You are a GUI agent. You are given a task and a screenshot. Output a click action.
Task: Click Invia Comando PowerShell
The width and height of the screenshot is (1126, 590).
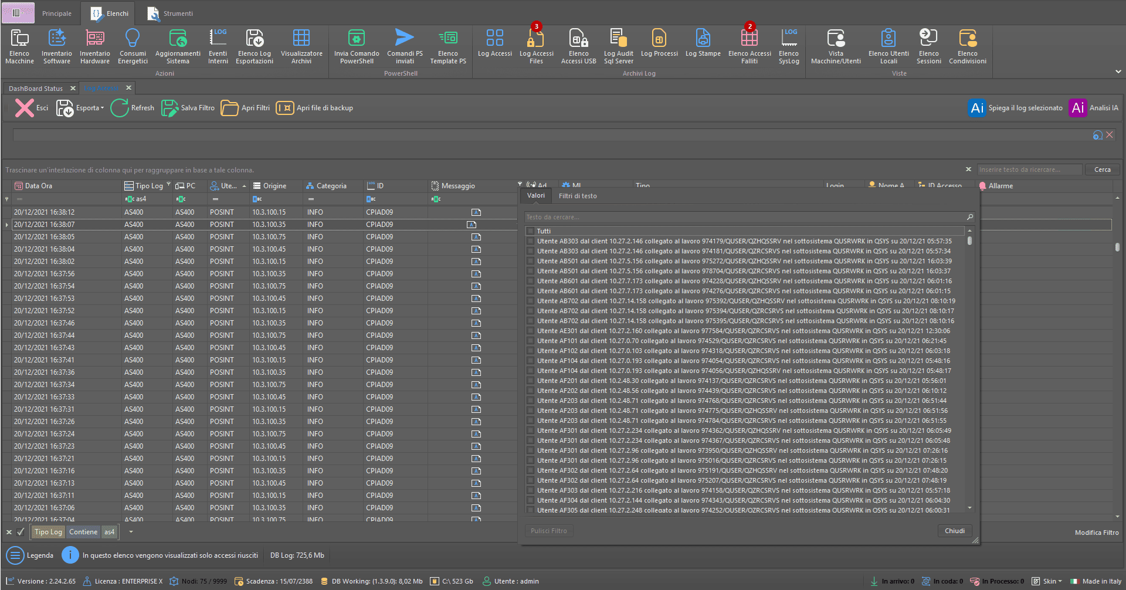point(357,46)
